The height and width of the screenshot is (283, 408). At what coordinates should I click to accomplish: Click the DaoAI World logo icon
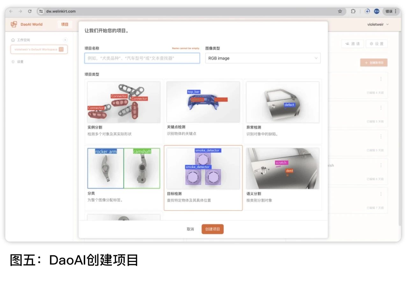14,24
